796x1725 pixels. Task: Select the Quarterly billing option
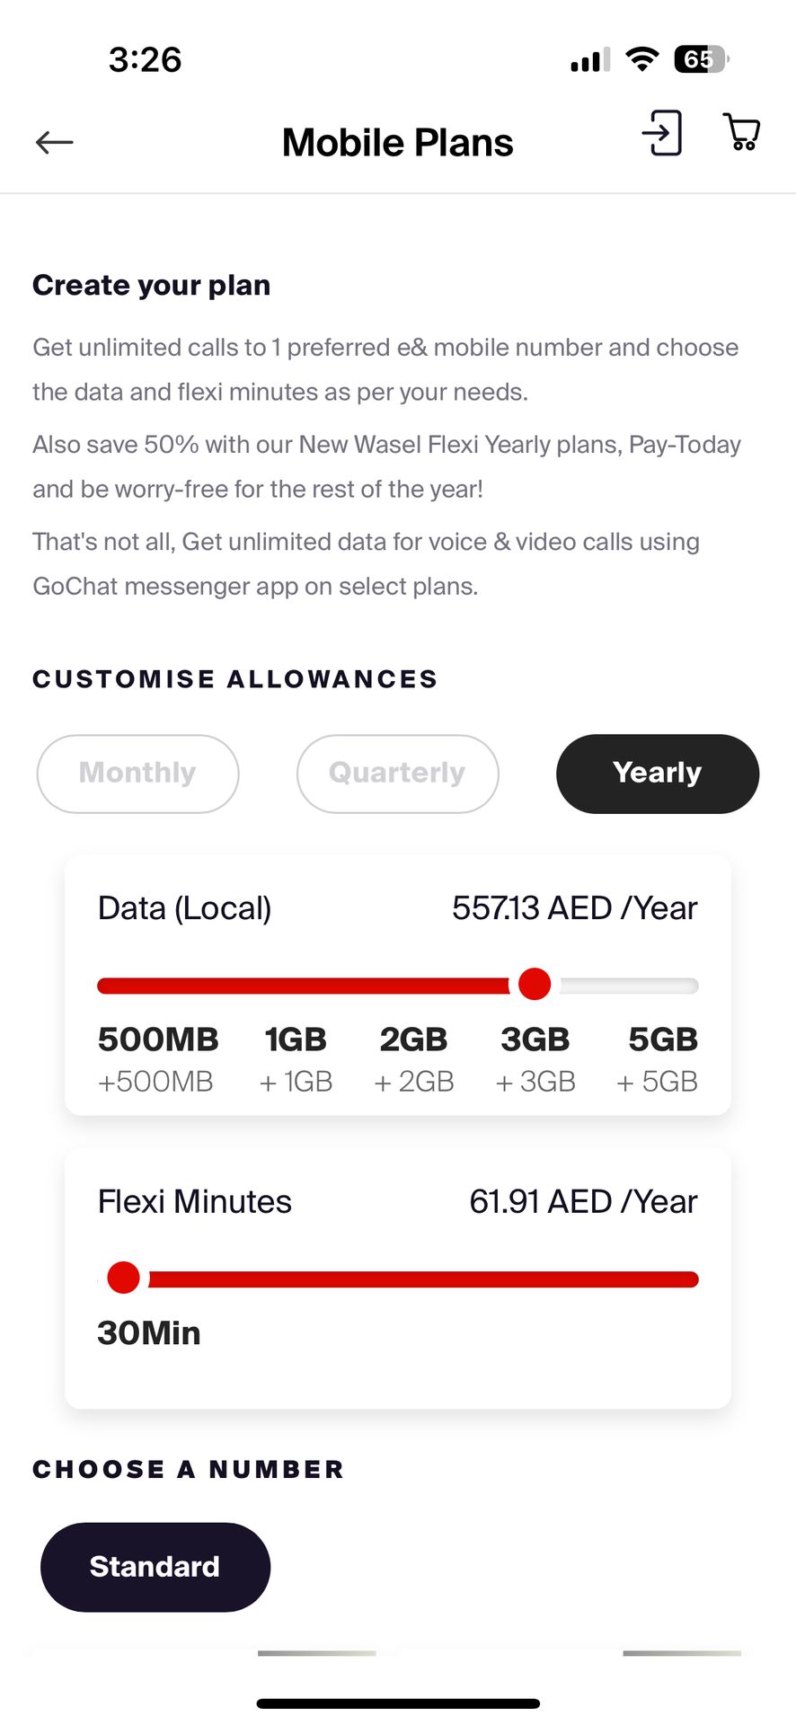pos(397,774)
